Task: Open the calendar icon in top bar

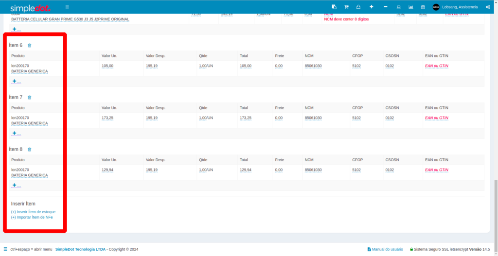Action: click(x=423, y=7)
